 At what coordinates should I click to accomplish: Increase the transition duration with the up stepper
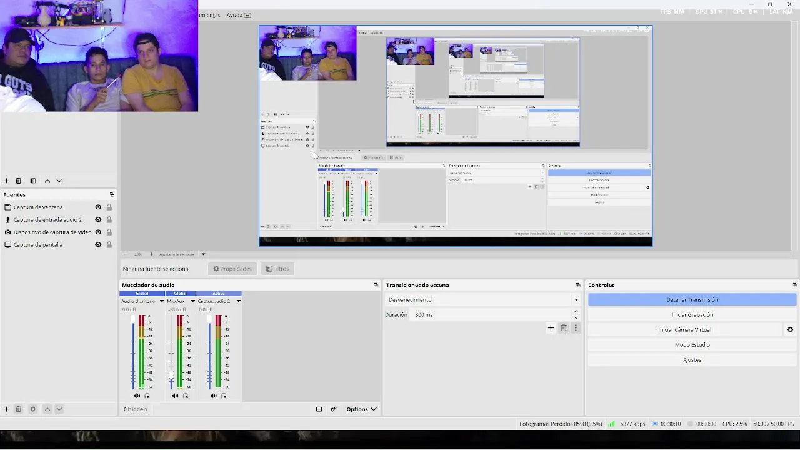point(576,311)
